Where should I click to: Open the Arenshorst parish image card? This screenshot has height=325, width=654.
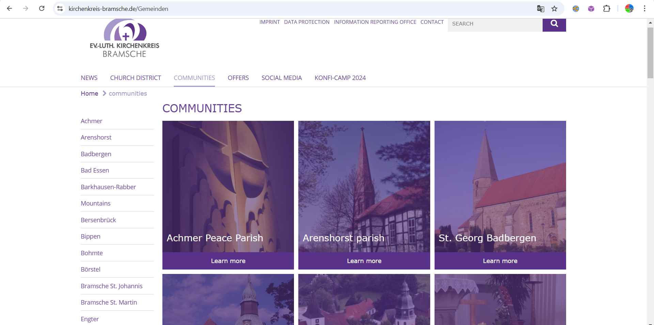click(x=364, y=186)
